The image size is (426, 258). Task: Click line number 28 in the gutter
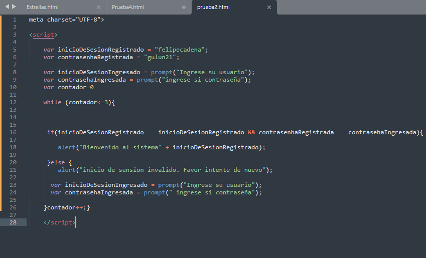[x=13, y=222]
